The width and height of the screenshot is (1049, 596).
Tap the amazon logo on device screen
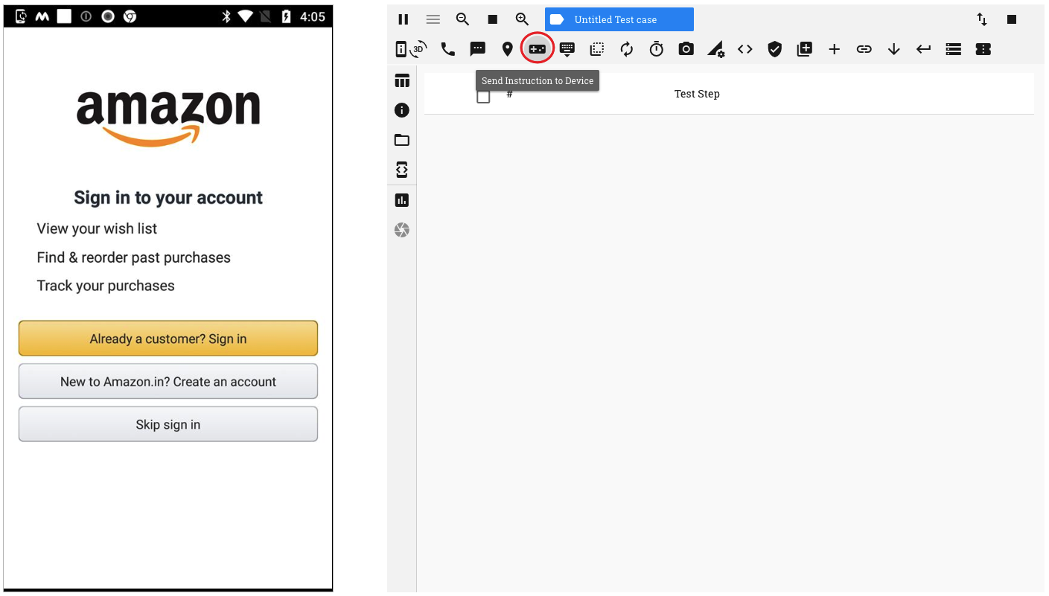pos(168,118)
